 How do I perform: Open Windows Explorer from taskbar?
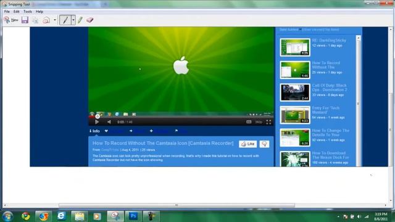click(x=80, y=216)
